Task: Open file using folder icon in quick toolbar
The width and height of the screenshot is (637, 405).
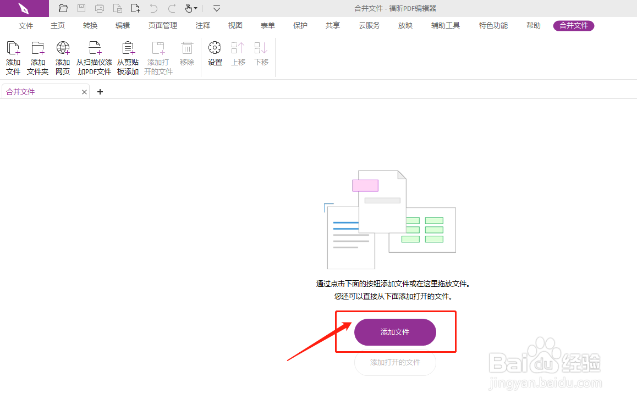Action: [x=63, y=8]
